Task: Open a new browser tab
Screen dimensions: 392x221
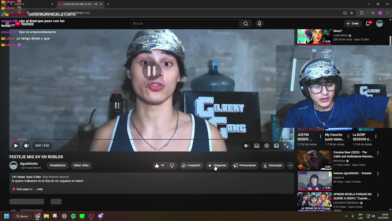Action: (108, 4)
